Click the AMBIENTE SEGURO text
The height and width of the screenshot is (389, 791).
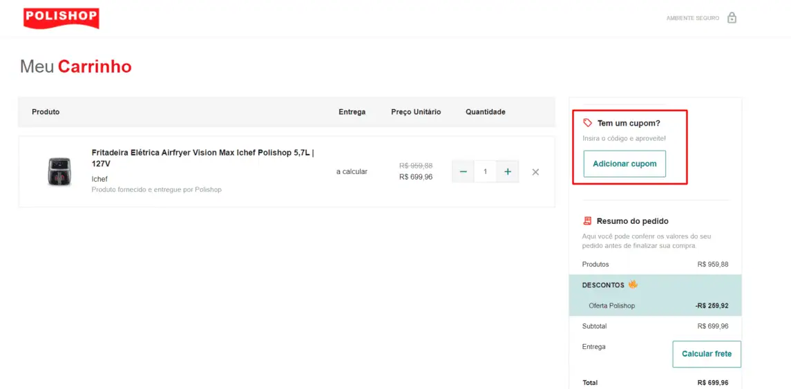point(693,18)
